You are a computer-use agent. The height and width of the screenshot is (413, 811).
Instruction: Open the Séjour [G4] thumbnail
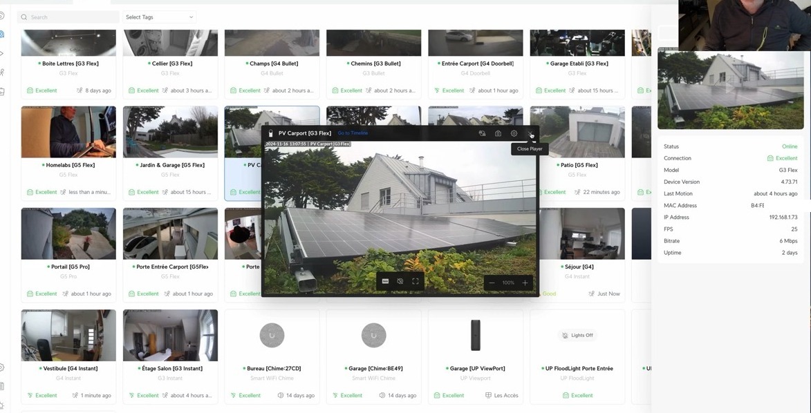(x=582, y=233)
